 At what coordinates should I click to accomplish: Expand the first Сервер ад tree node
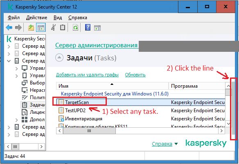[x=9, y=47]
